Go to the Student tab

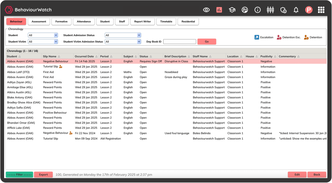click(x=105, y=22)
